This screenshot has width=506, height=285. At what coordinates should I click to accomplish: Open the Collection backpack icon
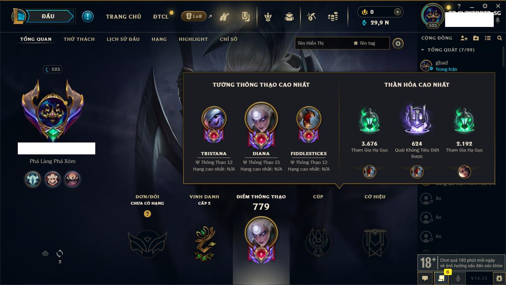(289, 17)
